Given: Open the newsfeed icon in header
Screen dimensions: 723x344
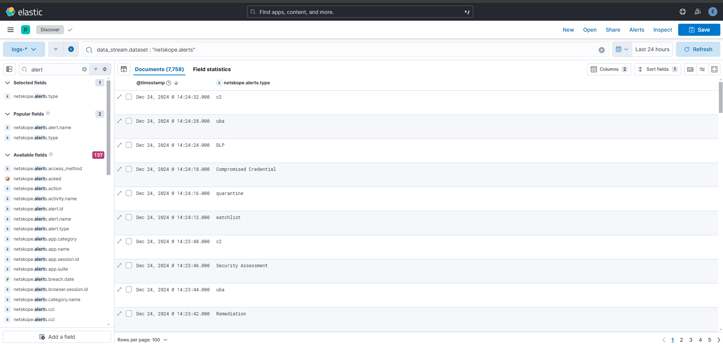Looking at the screenshot, I should [698, 12].
